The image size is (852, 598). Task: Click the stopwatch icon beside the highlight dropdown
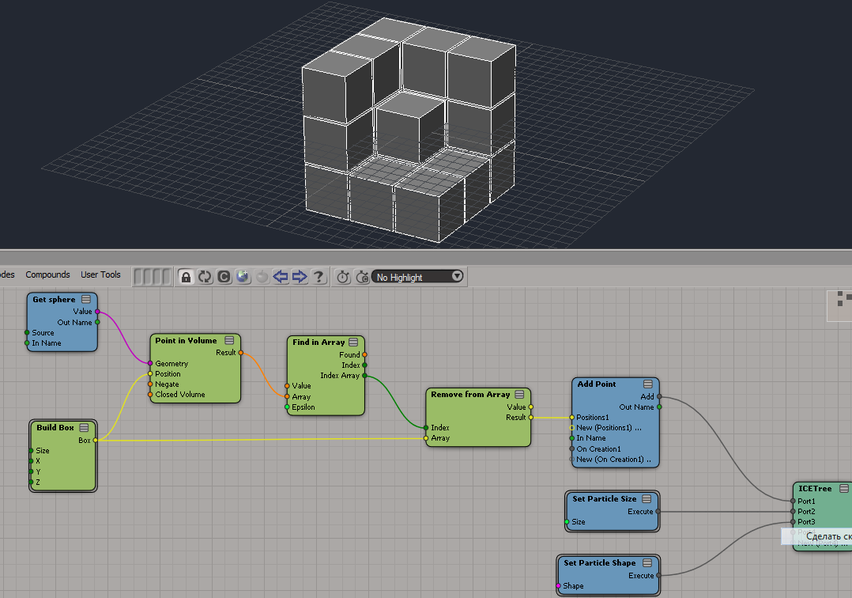point(362,277)
